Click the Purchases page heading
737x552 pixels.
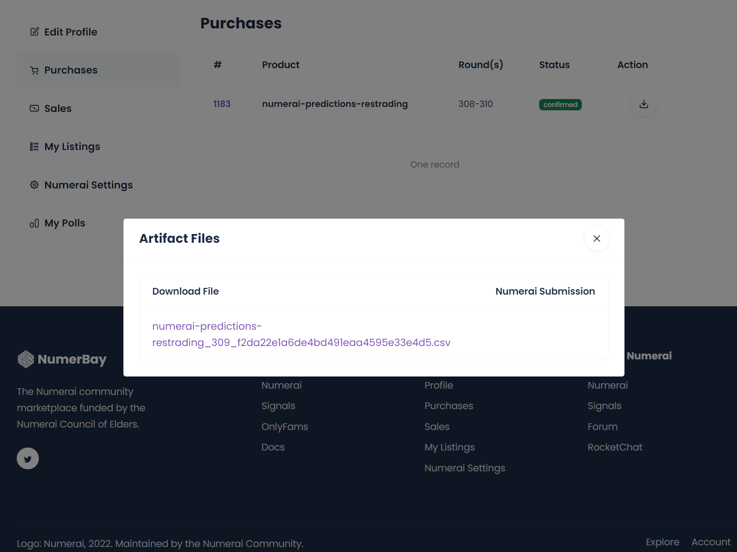click(x=241, y=23)
